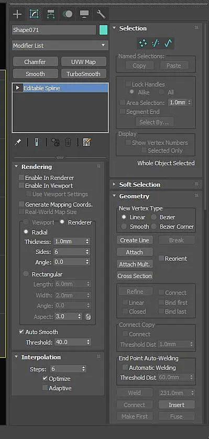
Task: Open the Create panel tab (plus icon)
Action: [x=17, y=14]
